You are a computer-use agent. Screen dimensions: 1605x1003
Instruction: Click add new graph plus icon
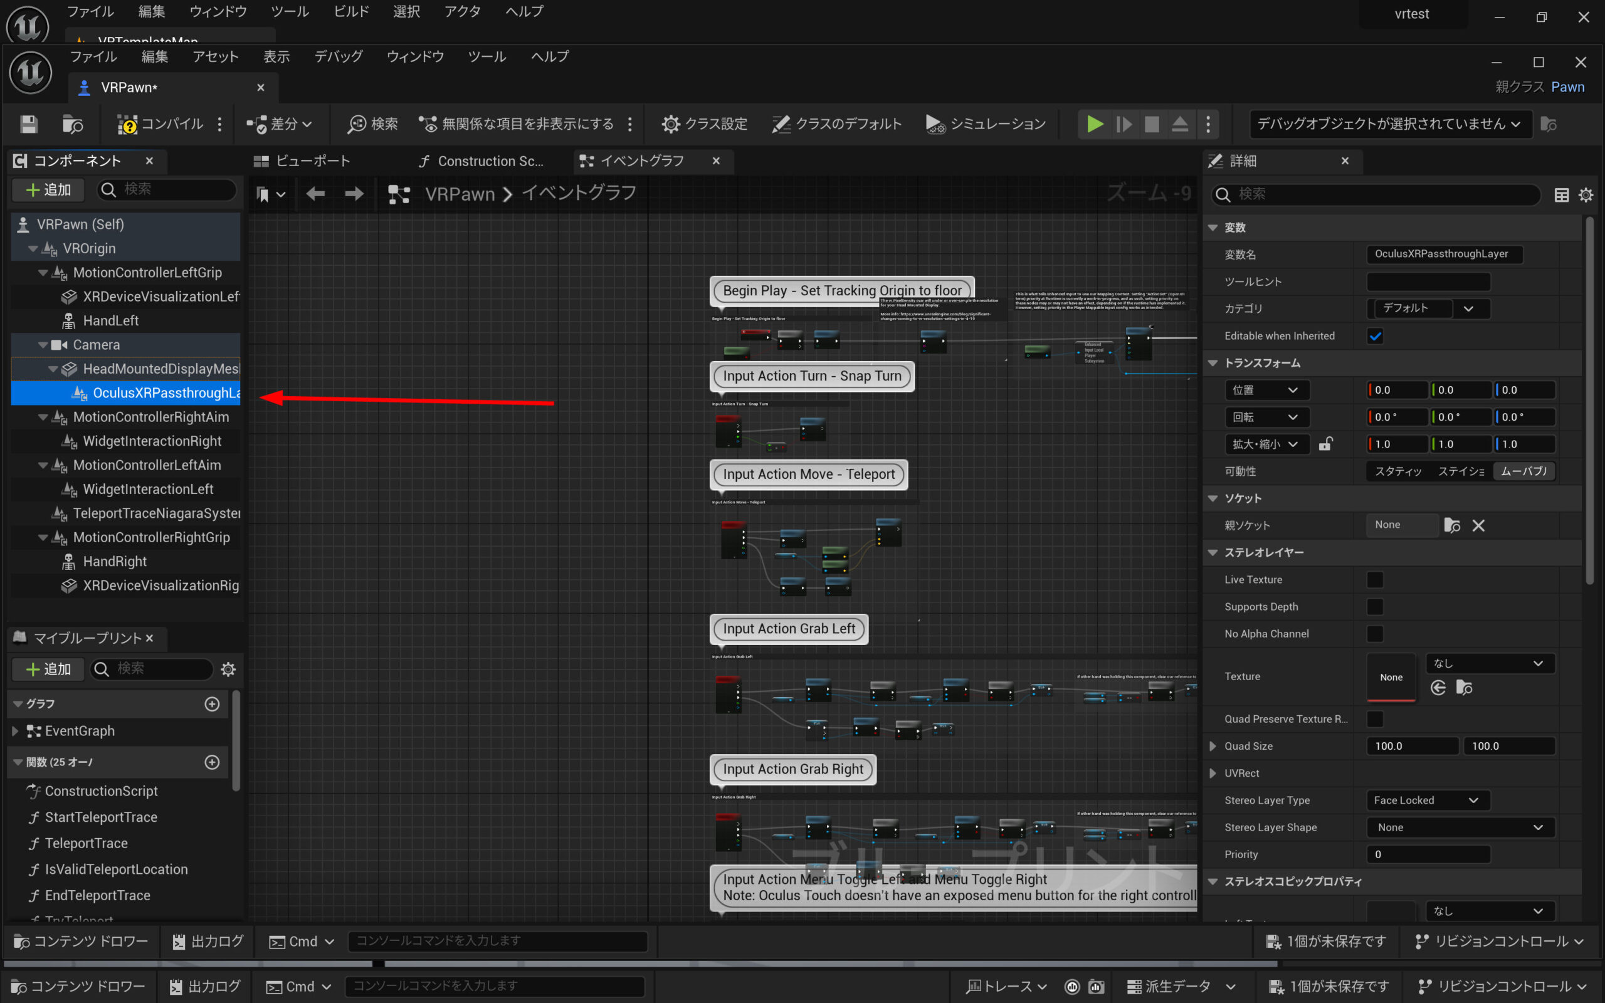[213, 704]
